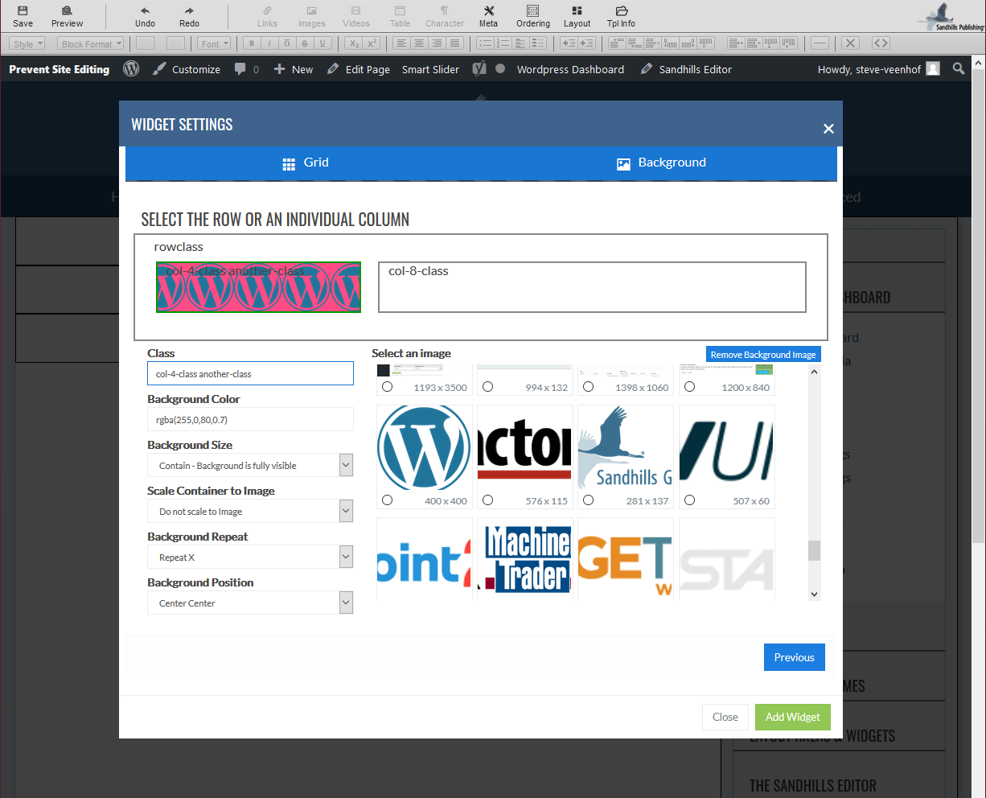Open Howdy, steve-veenhof account menu
Viewport: 986px width, 798px height.
click(878, 69)
